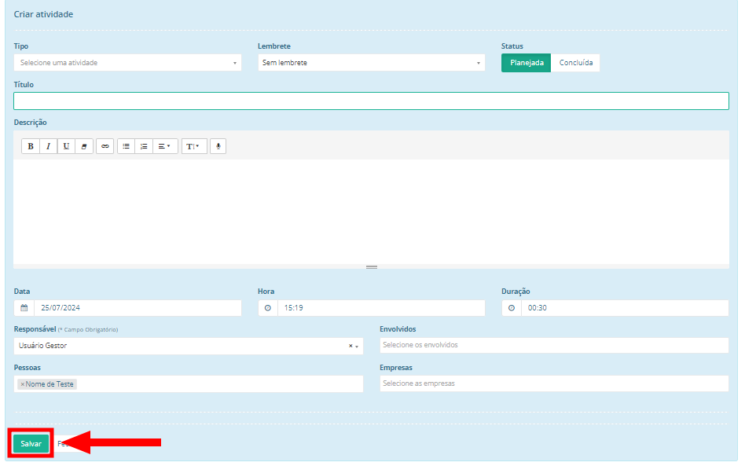The height and width of the screenshot is (466, 745).
Task: Toggle bold formatting in description editor
Action: click(31, 146)
